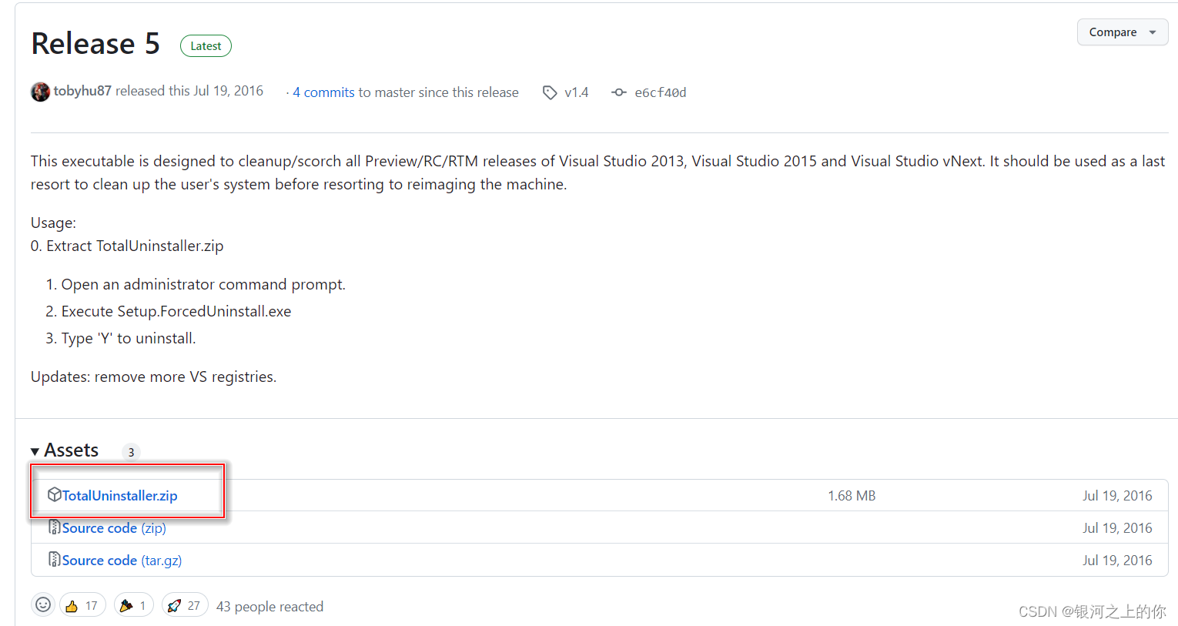The image size is (1178, 626).
Task: Toggle the party popper reaction with 1
Action: pos(134,606)
